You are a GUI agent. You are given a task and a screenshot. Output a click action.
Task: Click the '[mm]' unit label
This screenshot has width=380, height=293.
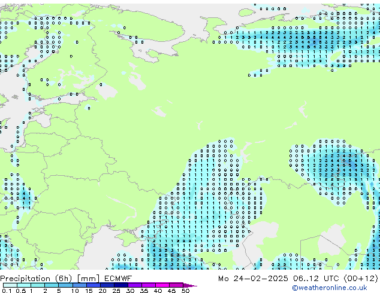88,279
